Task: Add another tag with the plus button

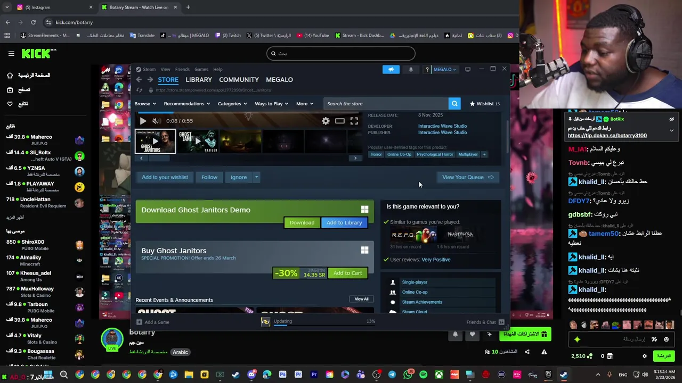Action: click(x=484, y=154)
